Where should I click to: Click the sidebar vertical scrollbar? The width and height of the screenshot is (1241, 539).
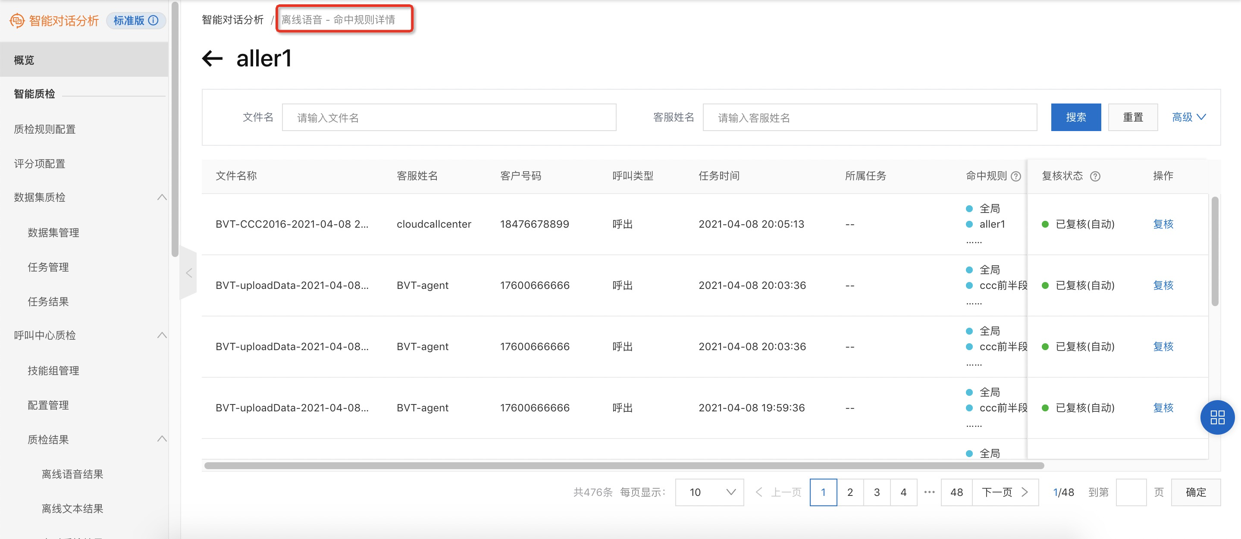[175, 129]
